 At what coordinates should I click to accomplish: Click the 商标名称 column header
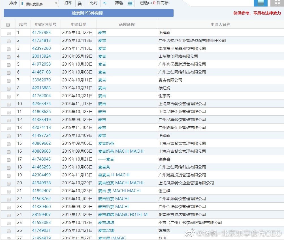click(126, 24)
